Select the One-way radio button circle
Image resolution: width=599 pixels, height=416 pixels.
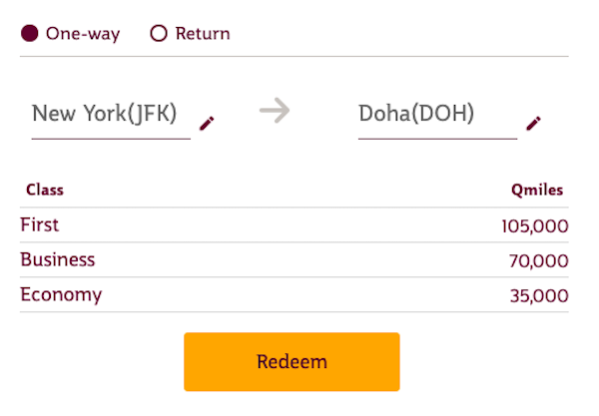point(30,34)
